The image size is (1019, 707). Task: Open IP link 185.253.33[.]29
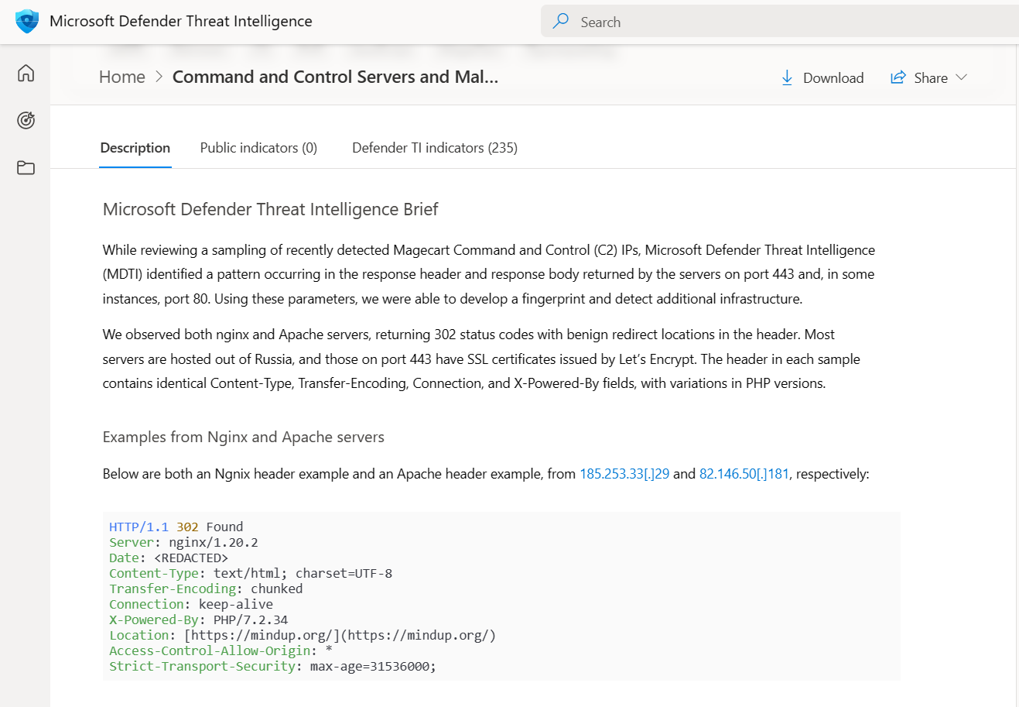click(624, 474)
